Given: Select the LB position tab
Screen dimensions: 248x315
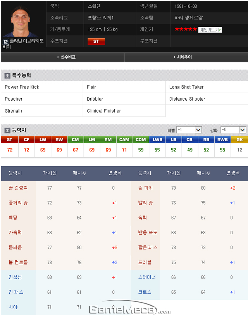Looking at the screenshot, I should coord(174,139).
